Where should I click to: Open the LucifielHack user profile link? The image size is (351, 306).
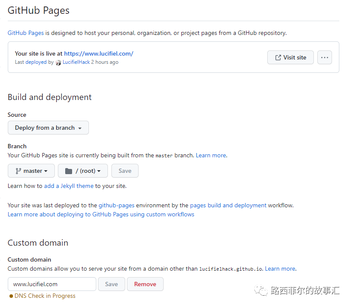click(76, 62)
